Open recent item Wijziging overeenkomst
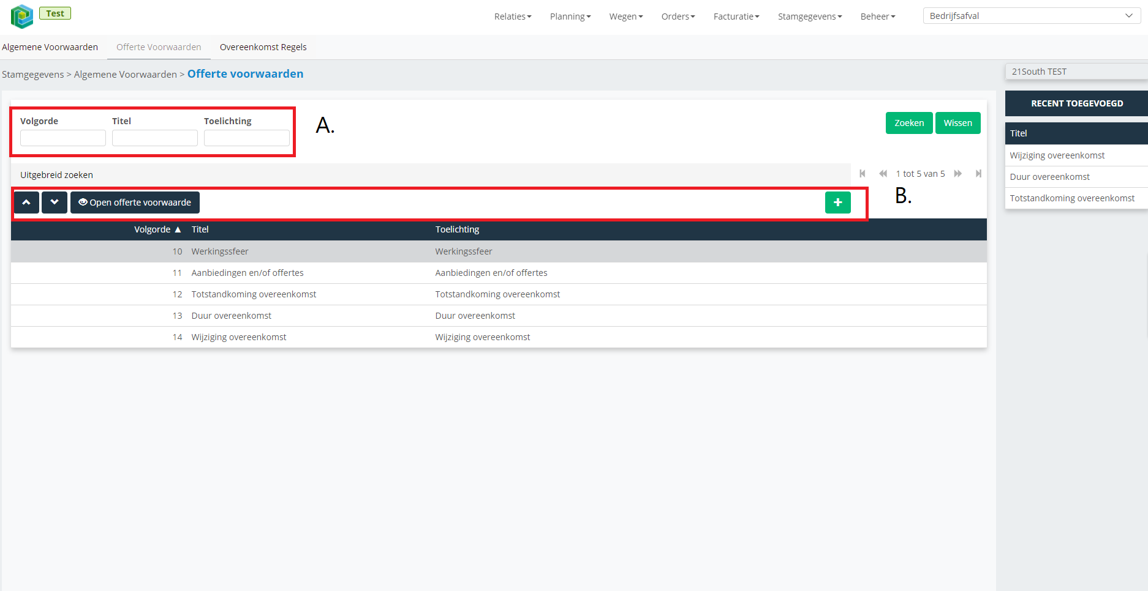Screen dimensions: 1148x591 1057,155
